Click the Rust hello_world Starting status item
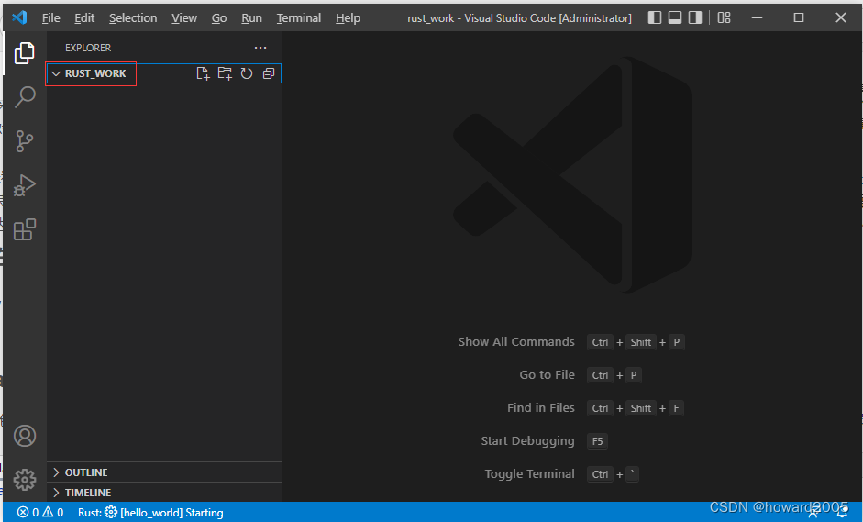 (x=150, y=512)
